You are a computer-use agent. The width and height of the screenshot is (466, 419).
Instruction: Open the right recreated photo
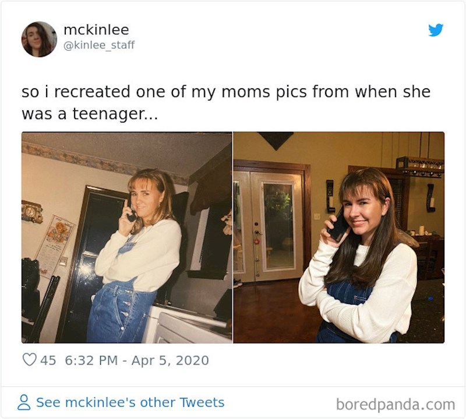[338, 237]
